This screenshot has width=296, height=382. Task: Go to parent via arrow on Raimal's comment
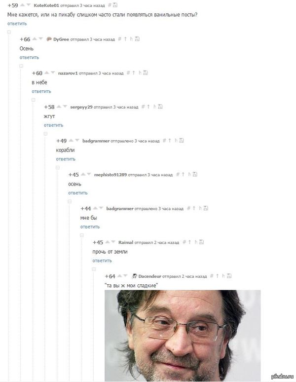tap(189, 242)
